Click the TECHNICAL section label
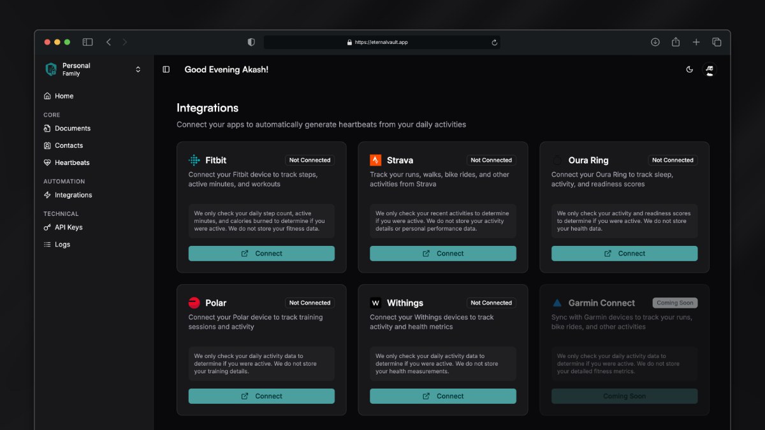The width and height of the screenshot is (765, 430). 61,214
